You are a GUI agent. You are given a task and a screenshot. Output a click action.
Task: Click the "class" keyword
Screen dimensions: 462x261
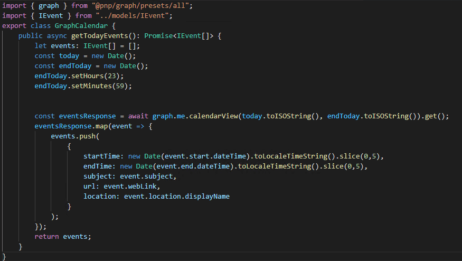41,26
